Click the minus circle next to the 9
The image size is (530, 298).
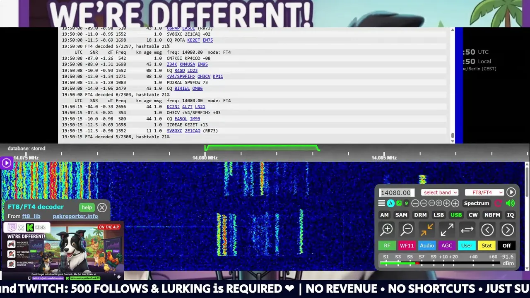point(415,203)
